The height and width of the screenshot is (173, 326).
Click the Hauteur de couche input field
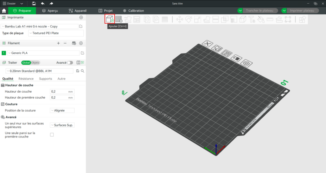(59, 91)
